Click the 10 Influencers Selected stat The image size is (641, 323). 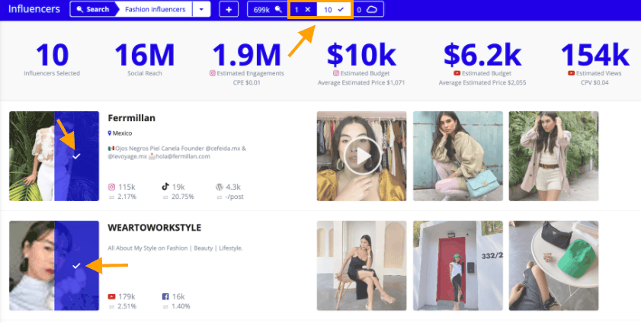click(52, 59)
